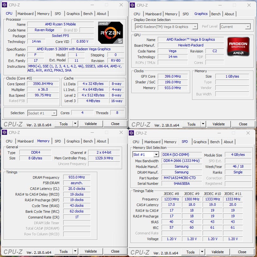Click the CPU-Z icon in the Memory window title bar
Image resolution: width=257 pixels, height=257 pixels.
tap(4, 132)
